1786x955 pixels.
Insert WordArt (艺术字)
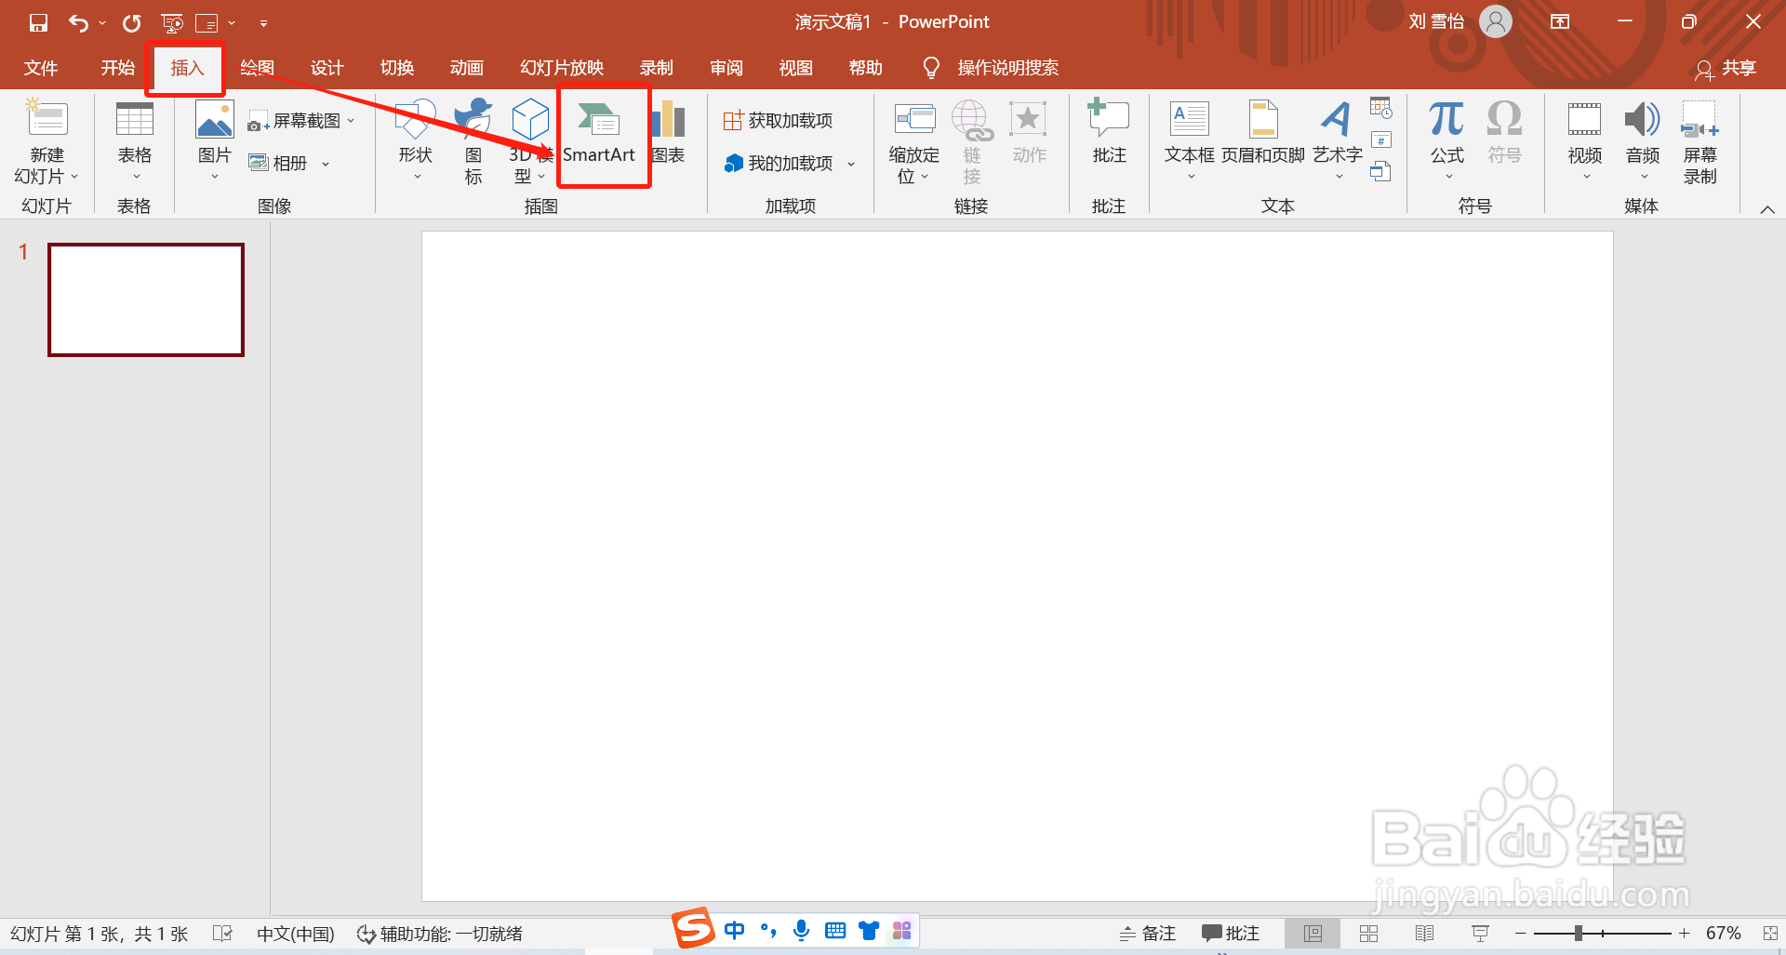point(1338,141)
